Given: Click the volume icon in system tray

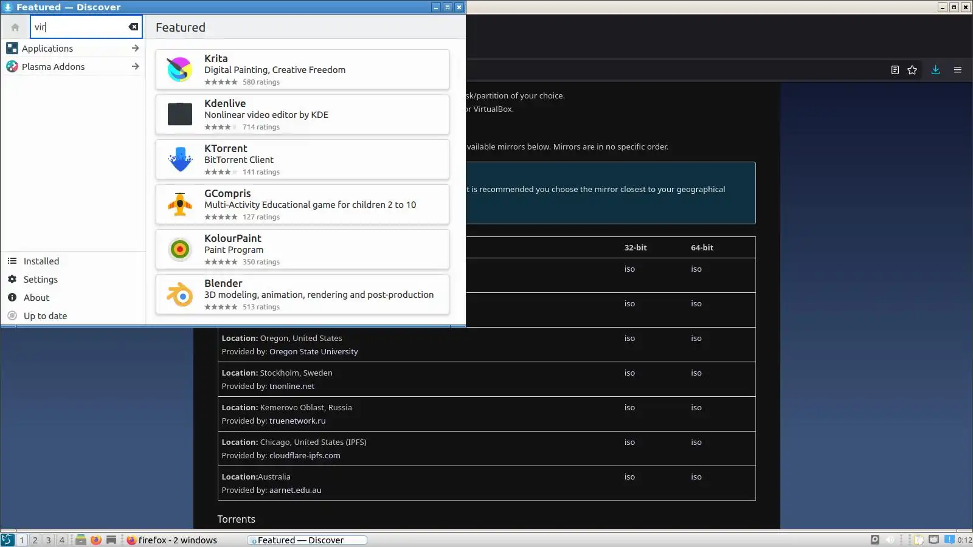Looking at the screenshot, I should 890,540.
